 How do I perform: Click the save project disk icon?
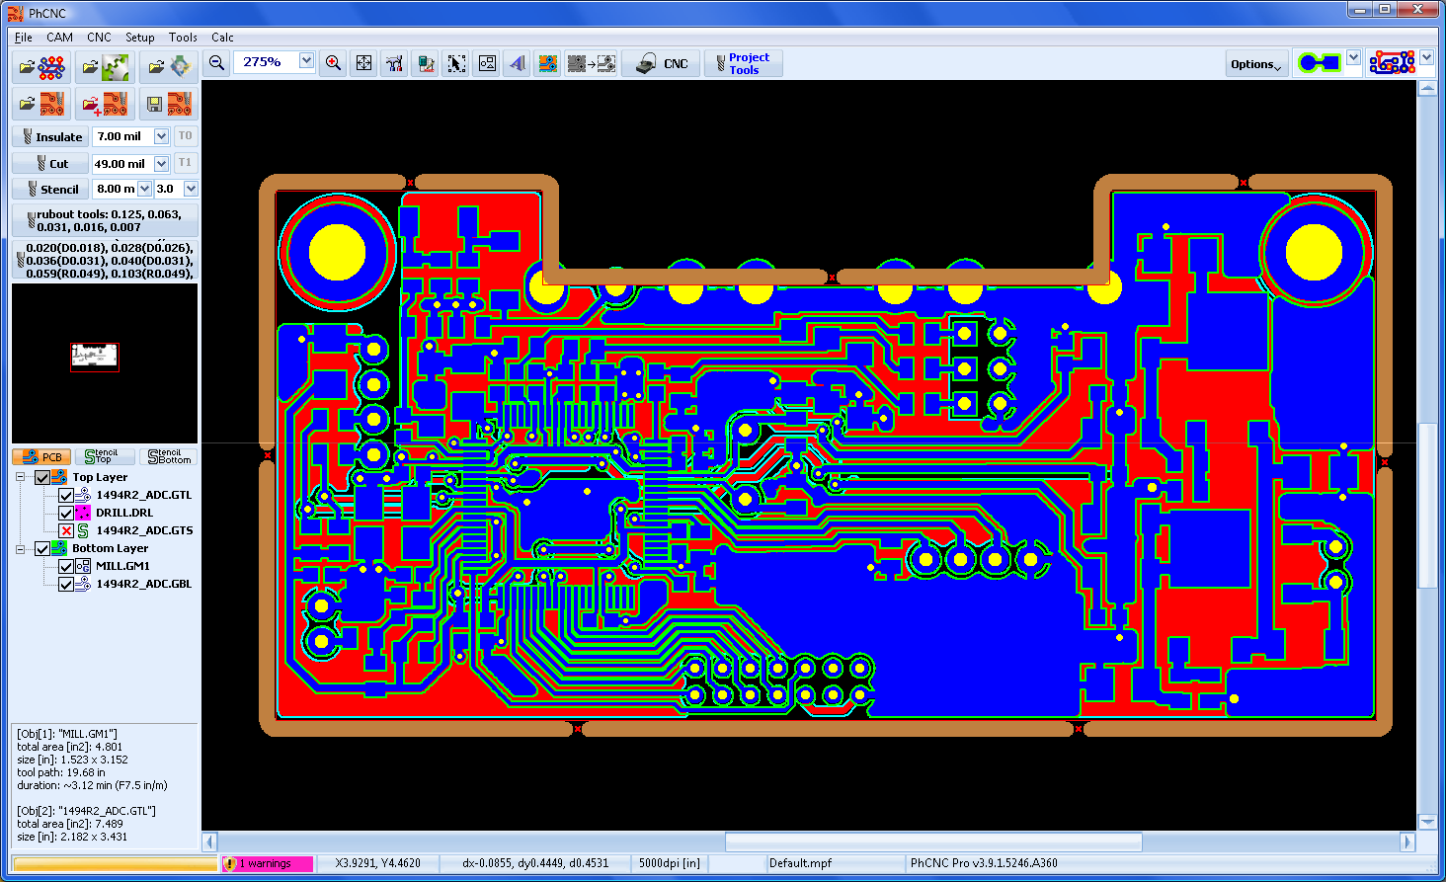pos(167,104)
